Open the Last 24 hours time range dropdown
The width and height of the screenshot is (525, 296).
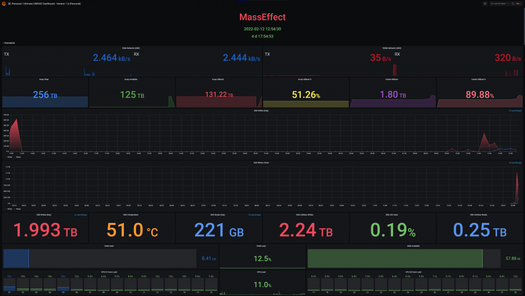[x=500, y=4]
